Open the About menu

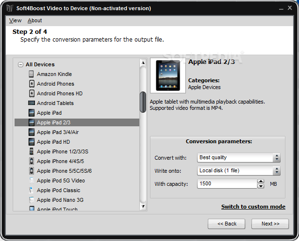35,20
